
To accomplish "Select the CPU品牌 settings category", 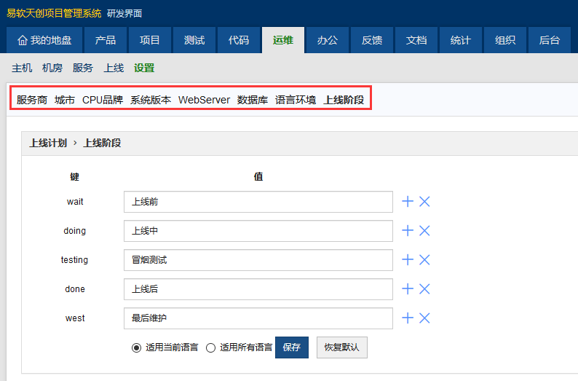I will point(103,100).
